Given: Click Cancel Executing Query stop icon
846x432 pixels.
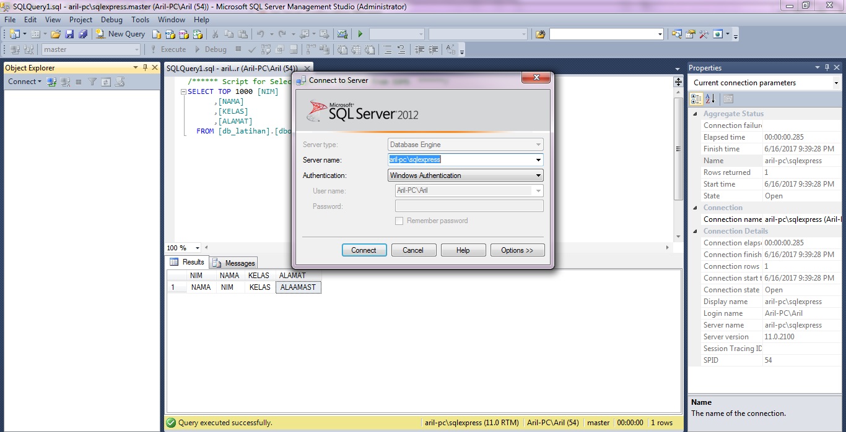Looking at the screenshot, I should tap(238, 49).
